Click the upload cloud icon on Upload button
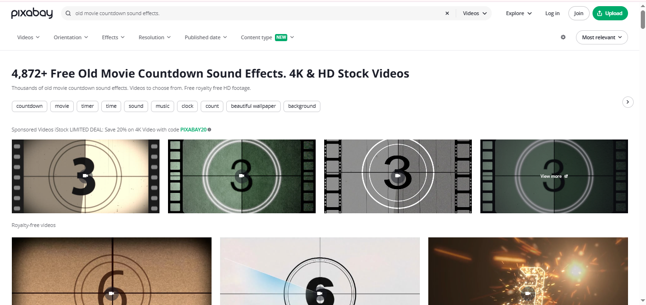 click(600, 13)
